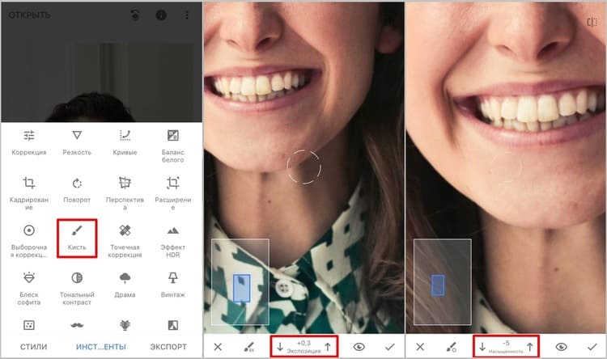Increase Экспозиция with the up arrow
Image resolution: width=607 pixels, height=359 pixels.
click(x=327, y=347)
